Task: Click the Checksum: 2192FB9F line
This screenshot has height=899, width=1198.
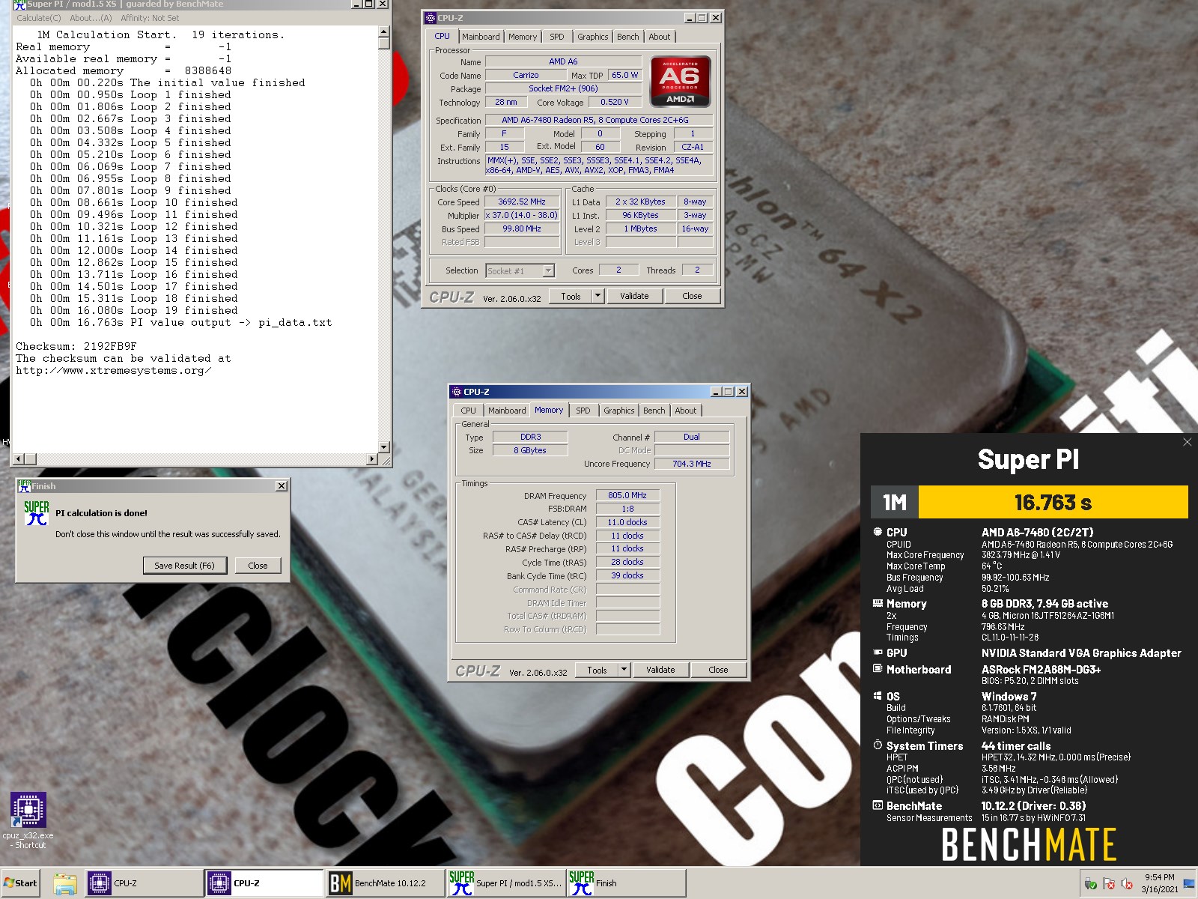Action: coord(76,347)
